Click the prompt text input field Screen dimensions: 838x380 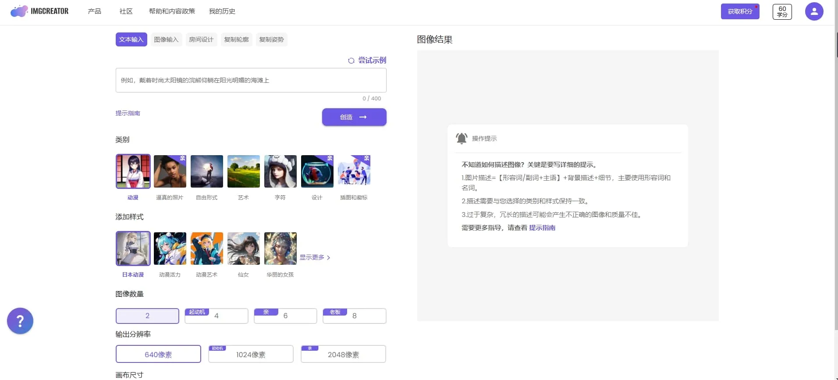[251, 80]
